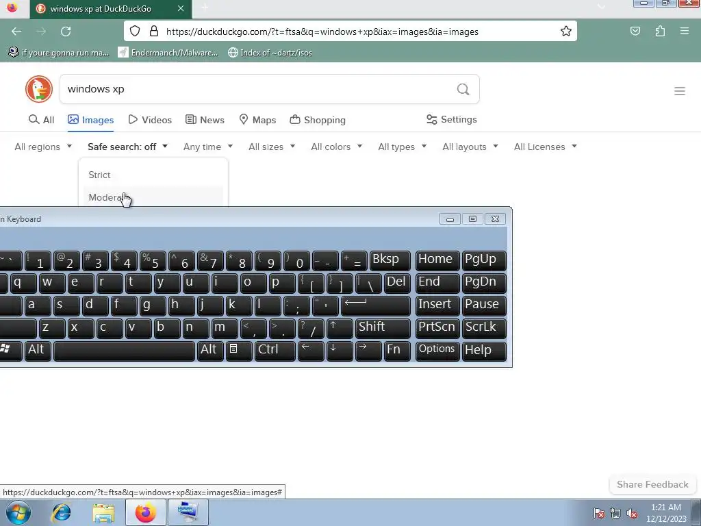
Task: Open the Pocket save icon
Action: [x=635, y=31]
